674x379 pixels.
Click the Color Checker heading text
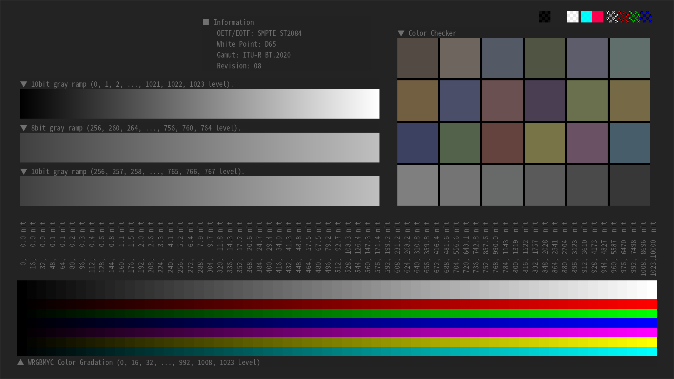tap(432, 33)
